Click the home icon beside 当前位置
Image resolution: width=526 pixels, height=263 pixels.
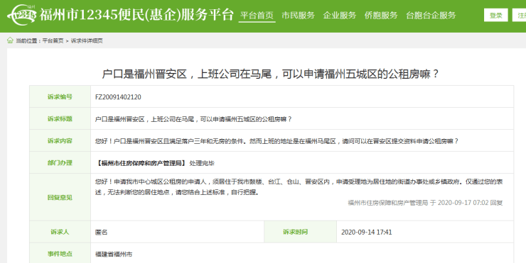11,40
